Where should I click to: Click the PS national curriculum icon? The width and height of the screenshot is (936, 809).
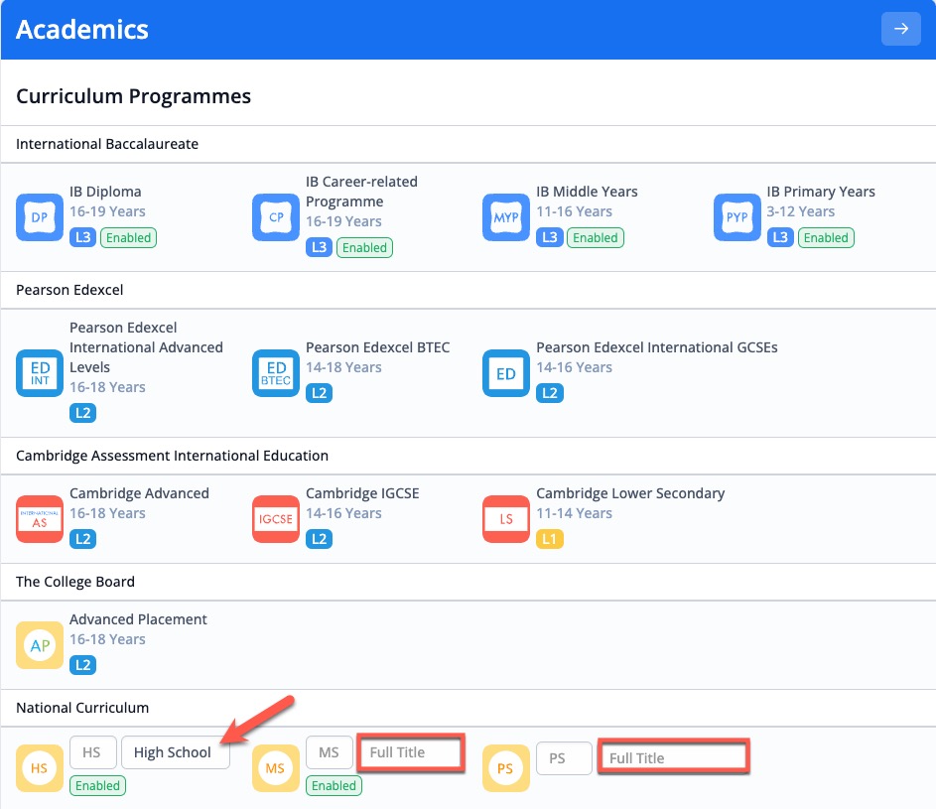pos(506,767)
